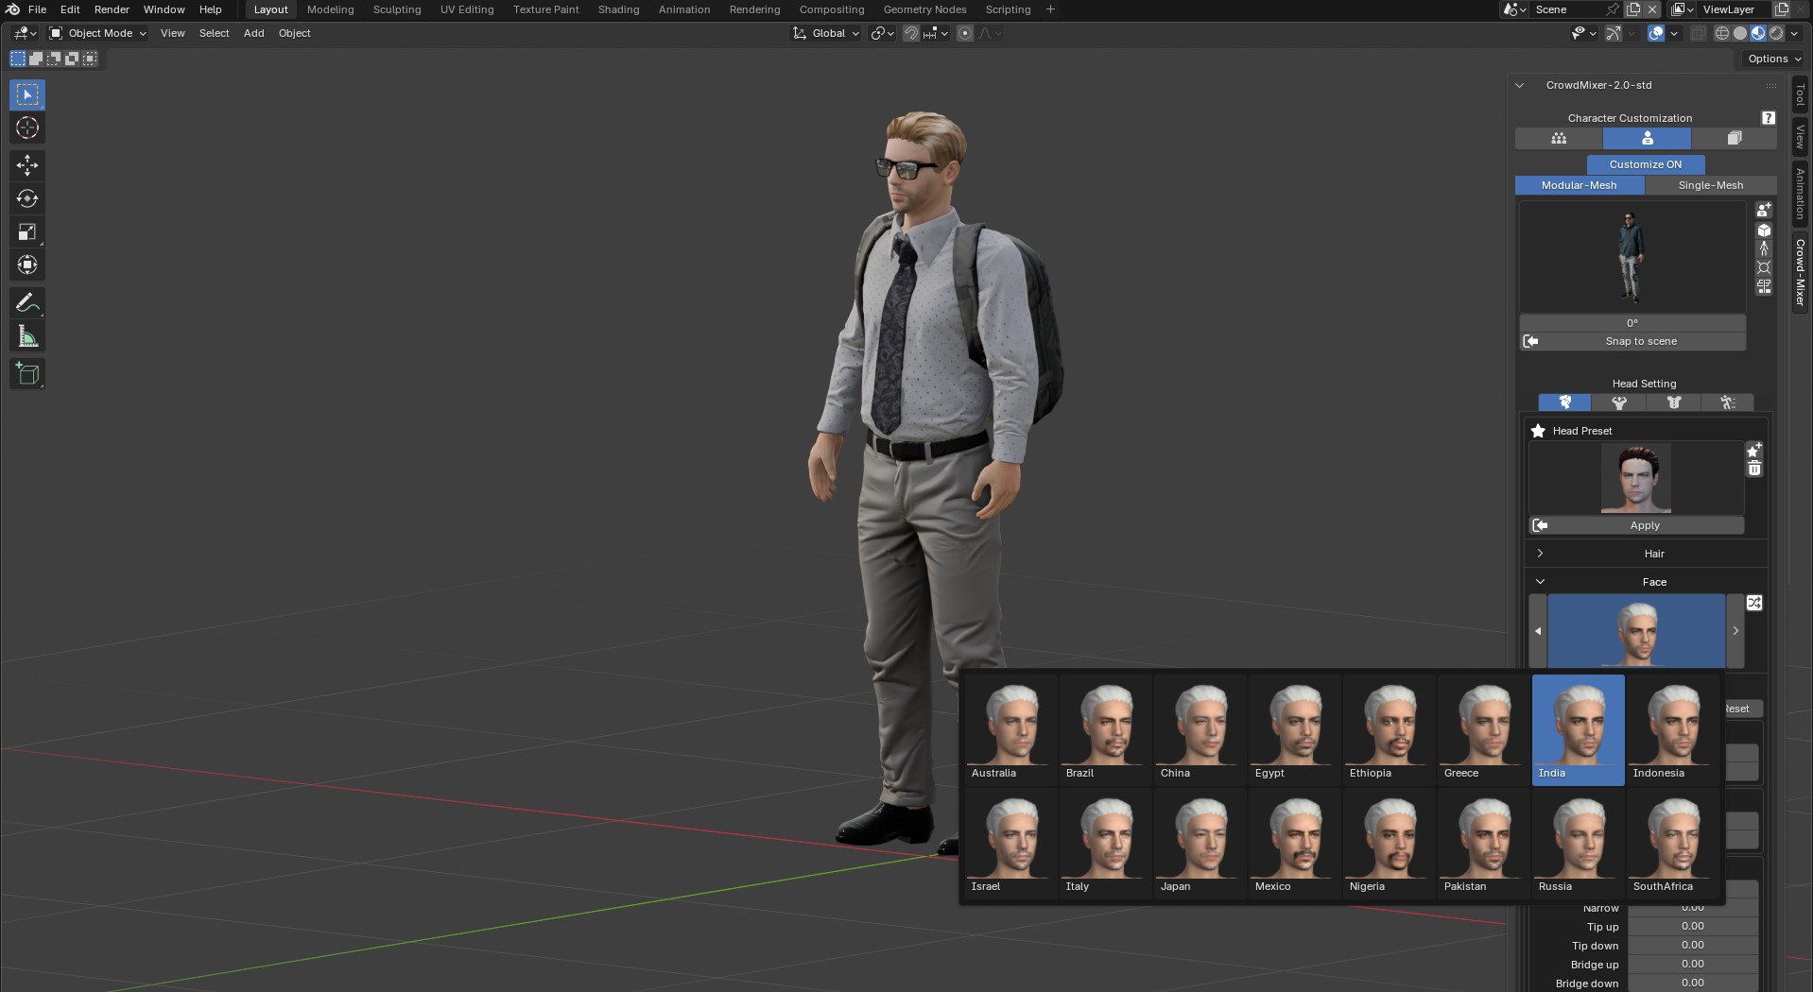Toggle viewport overlays
Image resolution: width=1813 pixels, height=992 pixels.
[1656, 33]
